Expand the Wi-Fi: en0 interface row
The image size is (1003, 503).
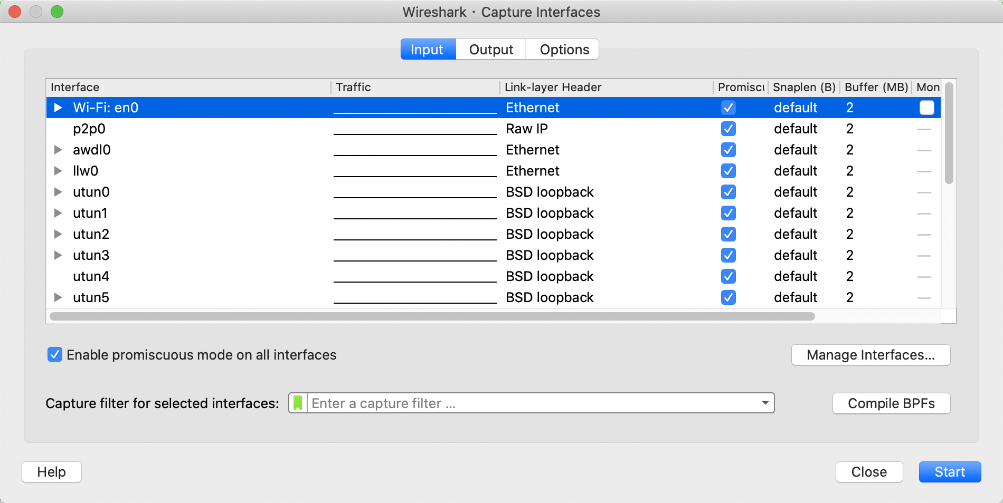[x=58, y=108]
